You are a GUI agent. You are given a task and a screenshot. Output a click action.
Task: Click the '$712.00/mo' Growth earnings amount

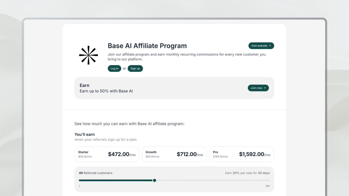coord(190,154)
